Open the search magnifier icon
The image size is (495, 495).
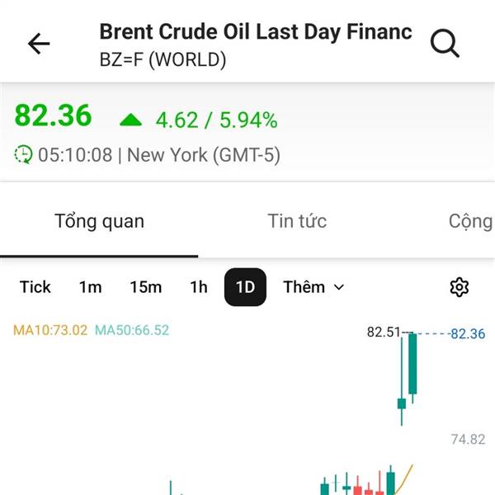pyautogui.click(x=445, y=44)
